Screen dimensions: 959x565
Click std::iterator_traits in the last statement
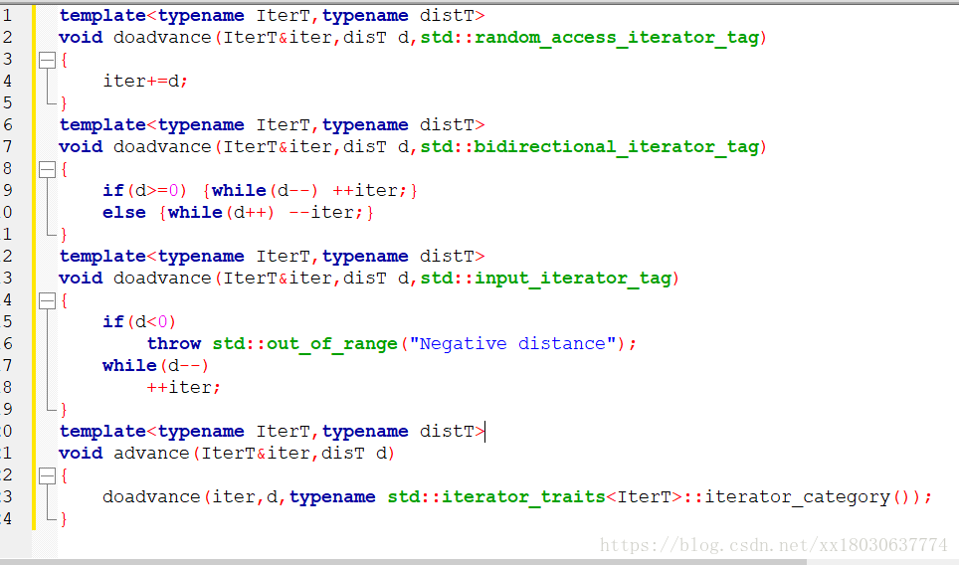(496, 497)
